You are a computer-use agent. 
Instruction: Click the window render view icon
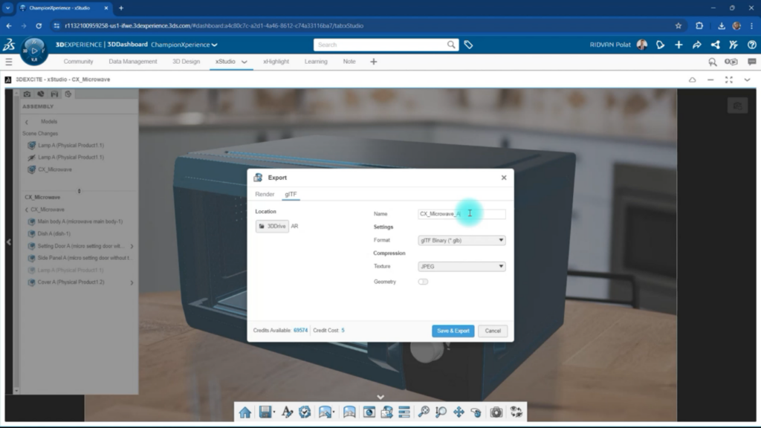point(369,412)
